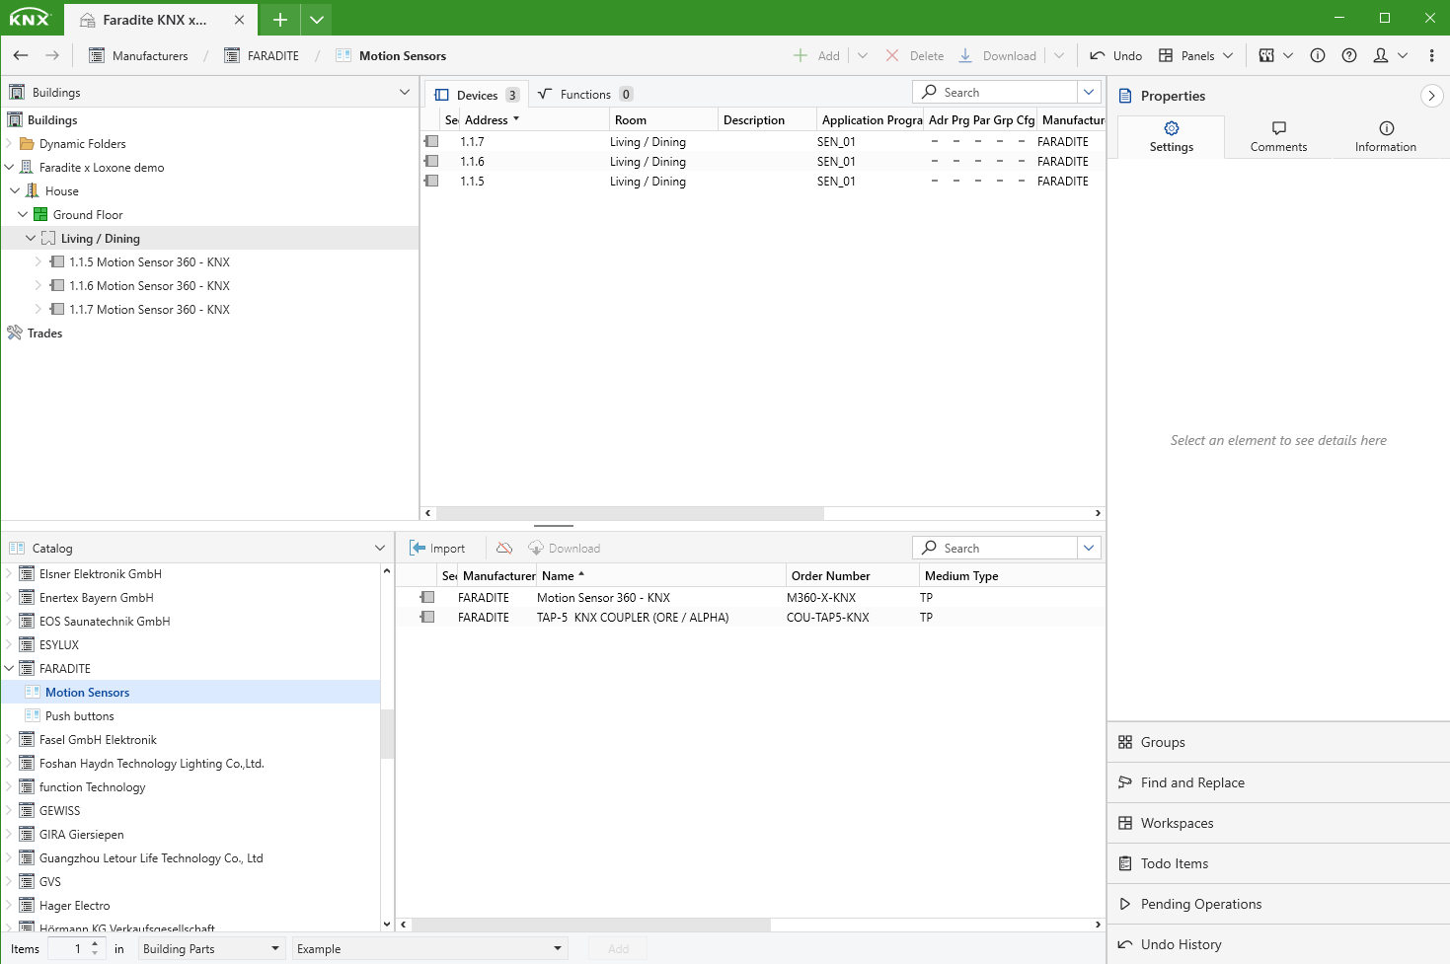Viewport: 1450px width, 964px height.
Task: Open the Groups side panel
Action: [1278, 742]
